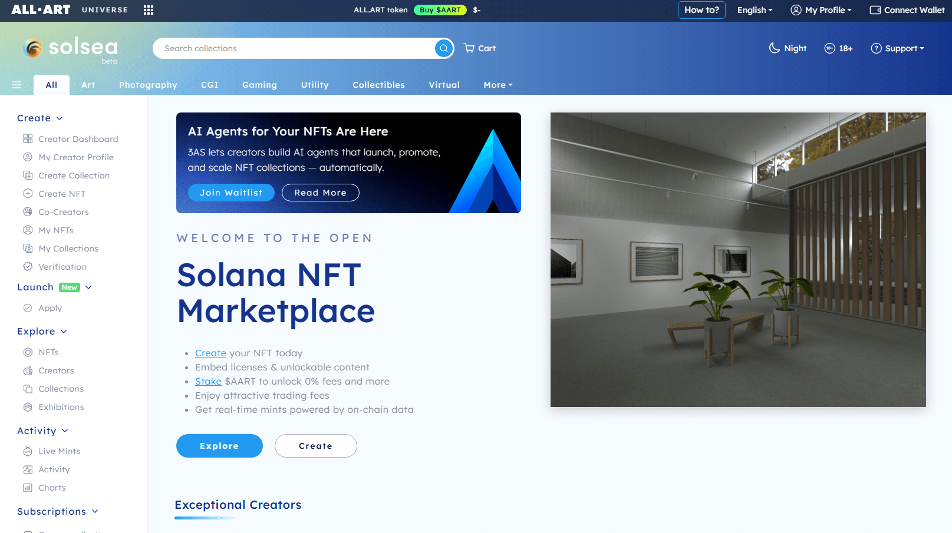Open the English language dropdown
The height and width of the screenshot is (533, 952).
755,10
